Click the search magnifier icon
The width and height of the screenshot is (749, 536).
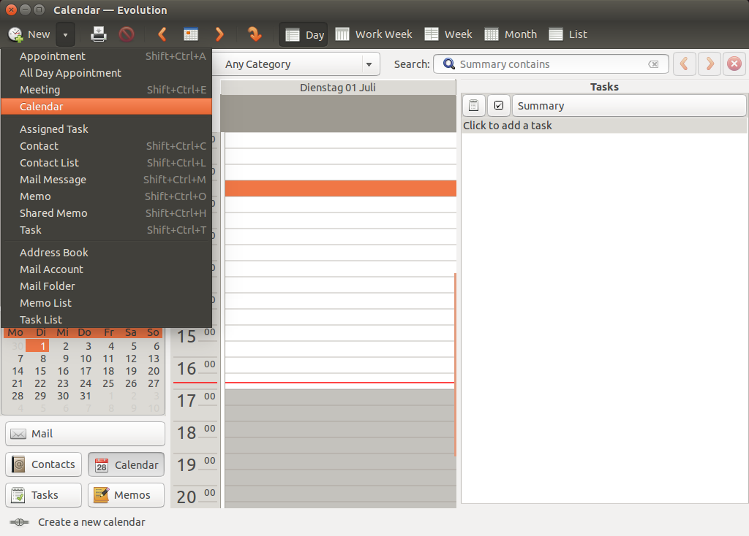pyautogui.click(x=449, y=64)
